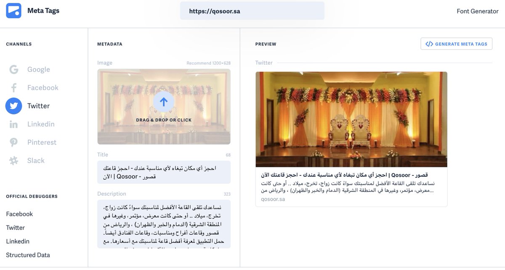This screenshot has width=505, height=270.
Task: Open Facebook channel preview label
Action: pos(43,88)
